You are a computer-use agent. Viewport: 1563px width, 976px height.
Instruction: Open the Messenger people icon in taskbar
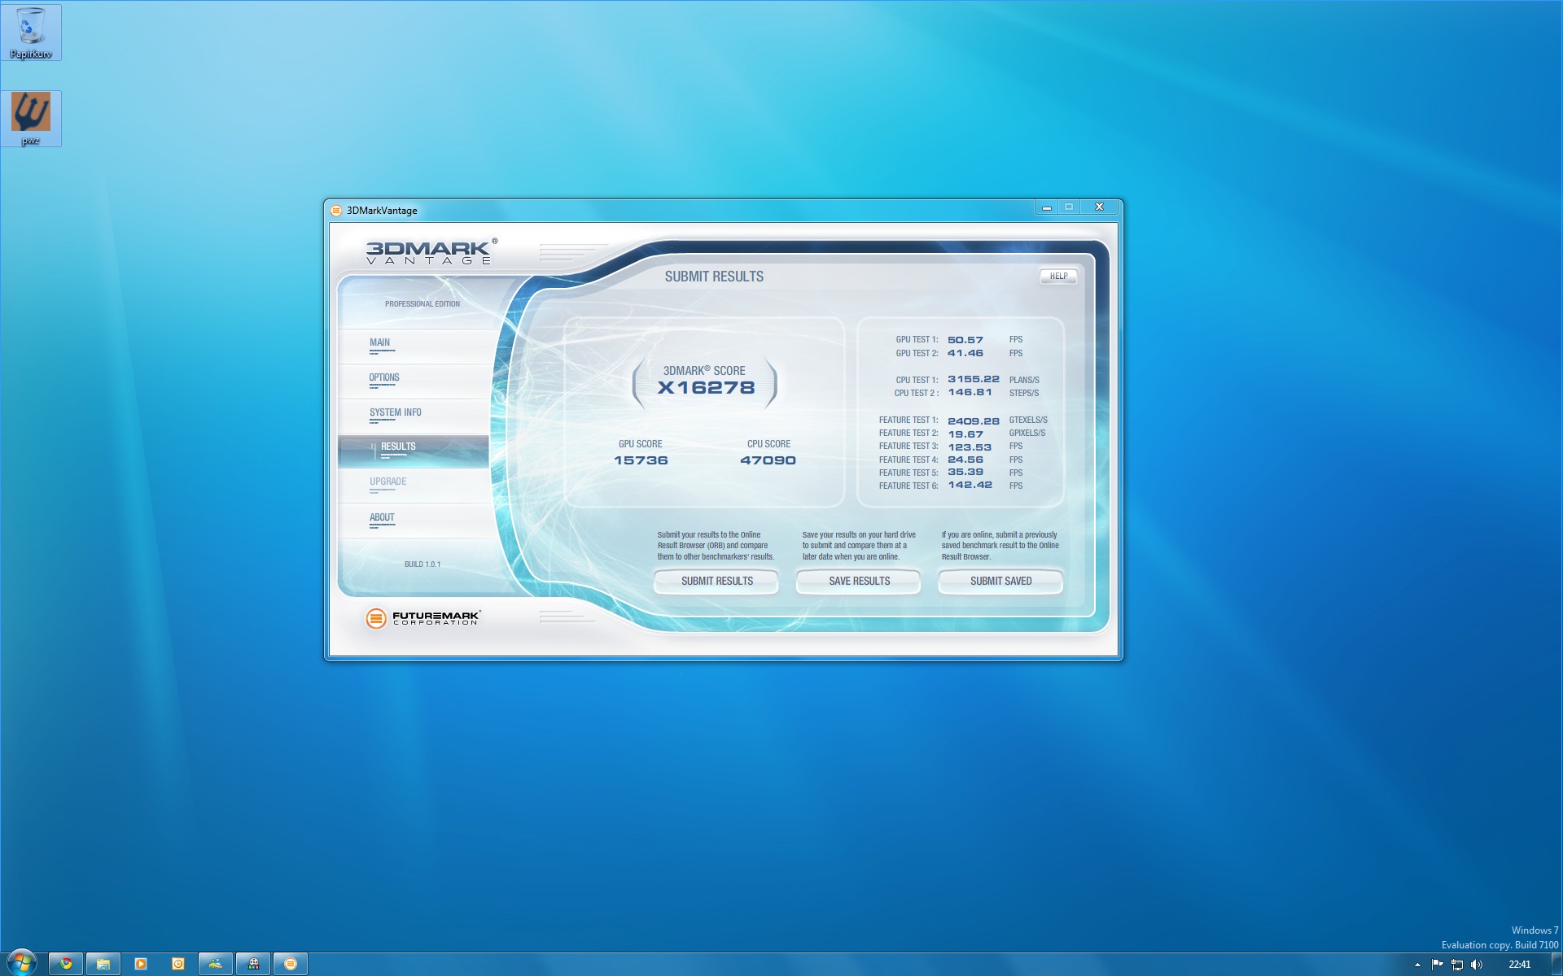coord(216,964)
